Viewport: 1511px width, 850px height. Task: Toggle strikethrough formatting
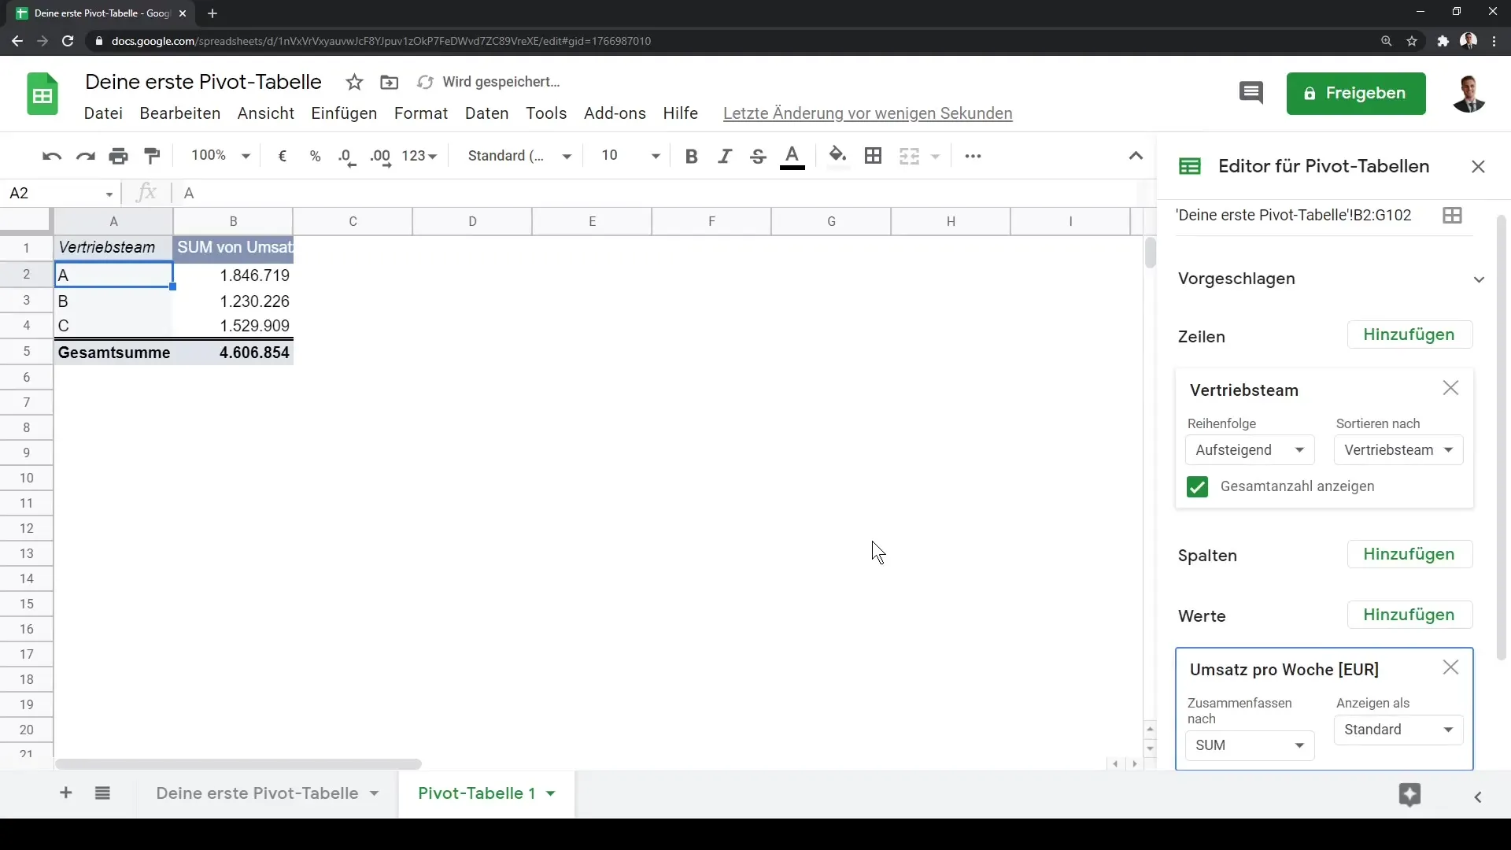(x=758, y=156)
